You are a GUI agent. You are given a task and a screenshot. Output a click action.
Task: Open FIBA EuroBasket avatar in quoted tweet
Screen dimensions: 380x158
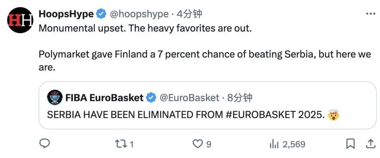point(54,97)
